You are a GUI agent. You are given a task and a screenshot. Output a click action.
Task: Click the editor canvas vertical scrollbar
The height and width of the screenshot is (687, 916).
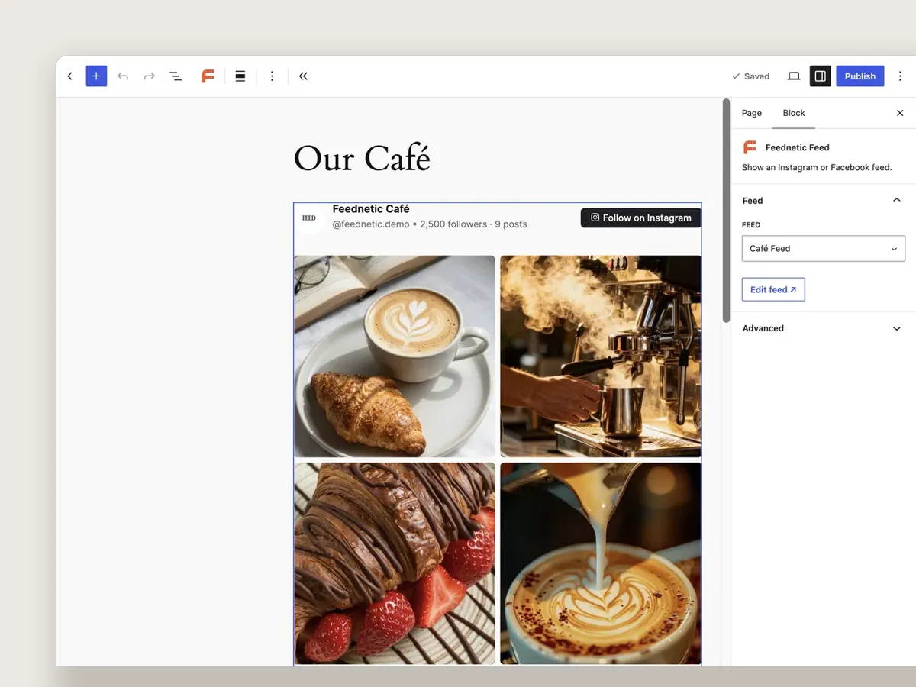pos(726,211)
